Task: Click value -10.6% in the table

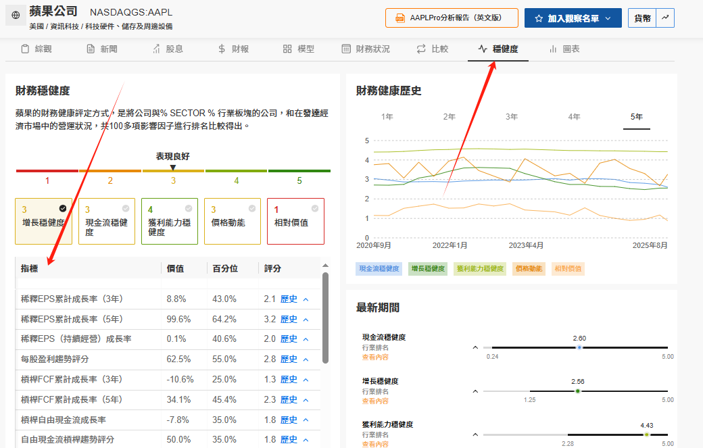Action: 180,380
